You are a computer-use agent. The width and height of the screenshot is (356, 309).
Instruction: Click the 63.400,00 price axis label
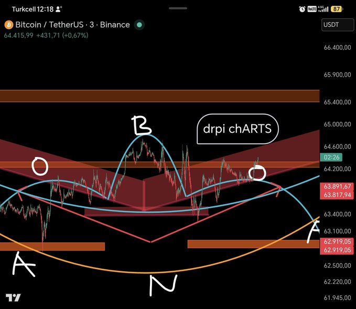(x=337, y=214)
